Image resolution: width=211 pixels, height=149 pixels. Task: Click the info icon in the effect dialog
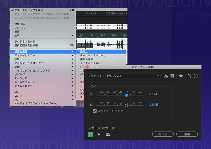pos(196,76)
